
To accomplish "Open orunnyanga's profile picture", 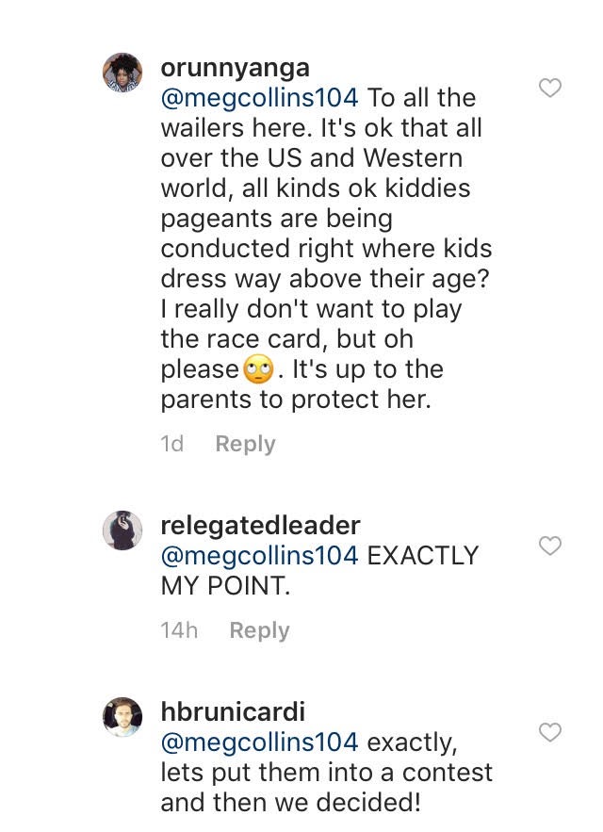I will (122, 73).
